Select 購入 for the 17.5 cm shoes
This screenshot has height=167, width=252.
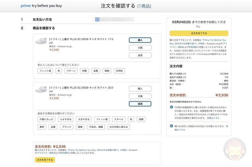[x=140, y=40]
